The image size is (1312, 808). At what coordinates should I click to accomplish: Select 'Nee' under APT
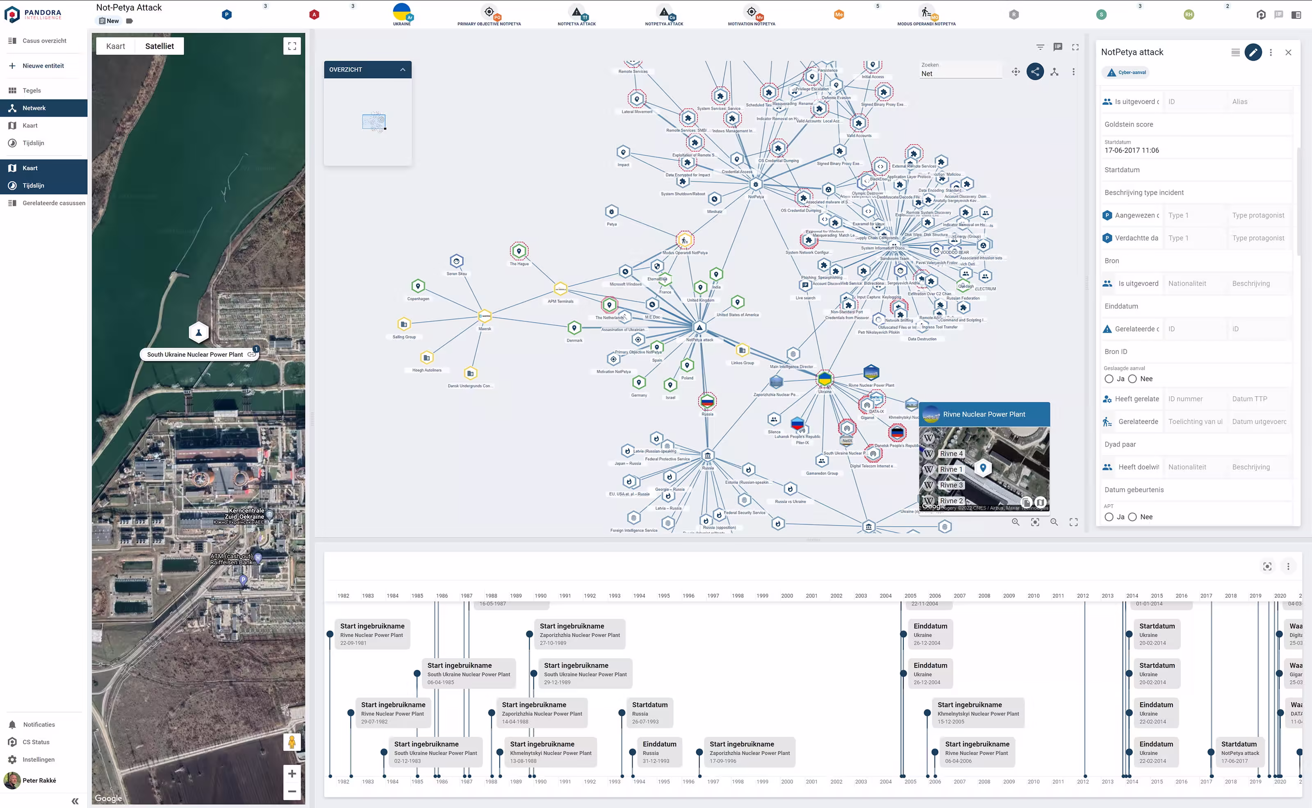click(1133, 517)
